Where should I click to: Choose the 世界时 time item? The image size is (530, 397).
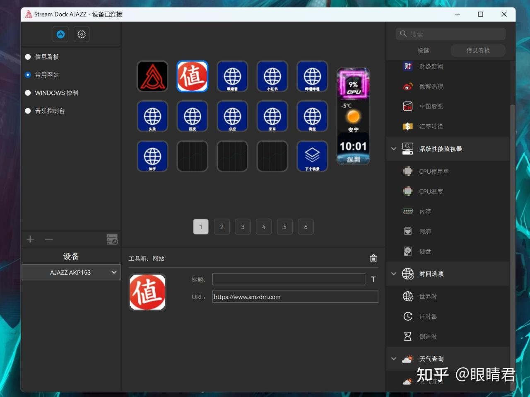coord(428,296)
